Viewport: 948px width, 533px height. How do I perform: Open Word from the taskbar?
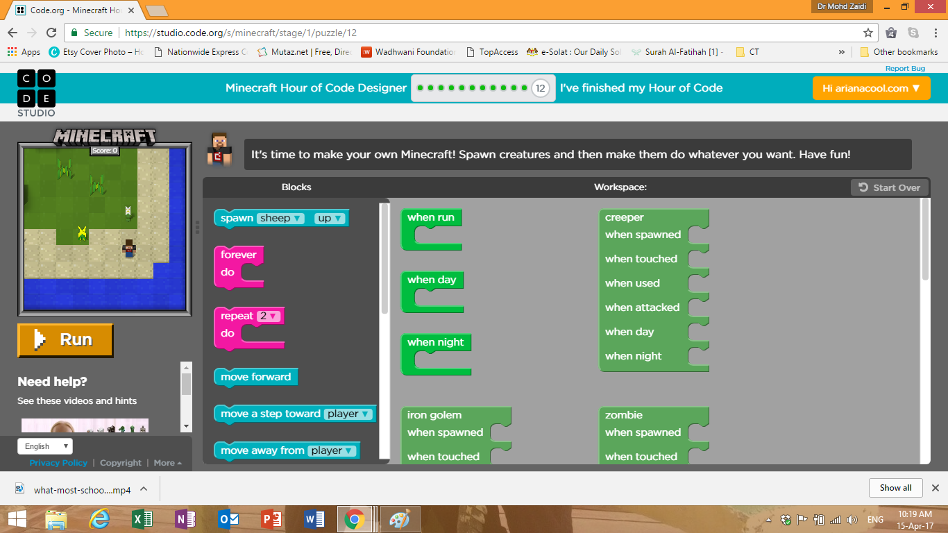pos(314,519)
